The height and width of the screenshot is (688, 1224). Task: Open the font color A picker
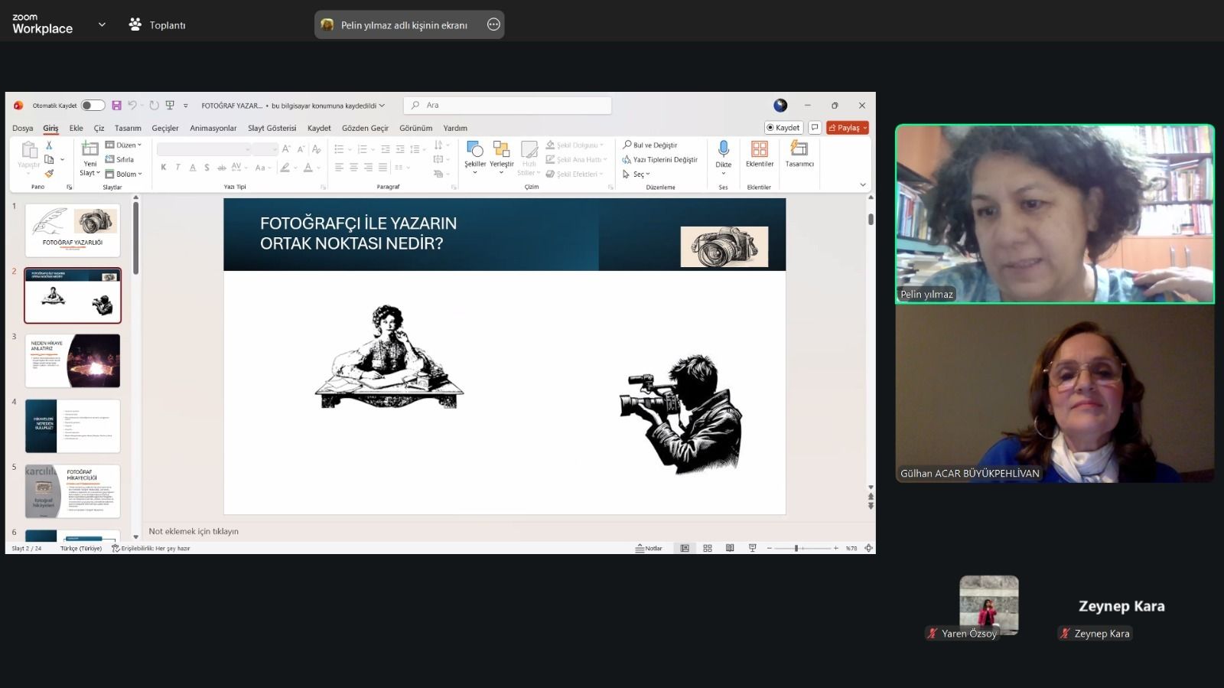coord(308,167)
